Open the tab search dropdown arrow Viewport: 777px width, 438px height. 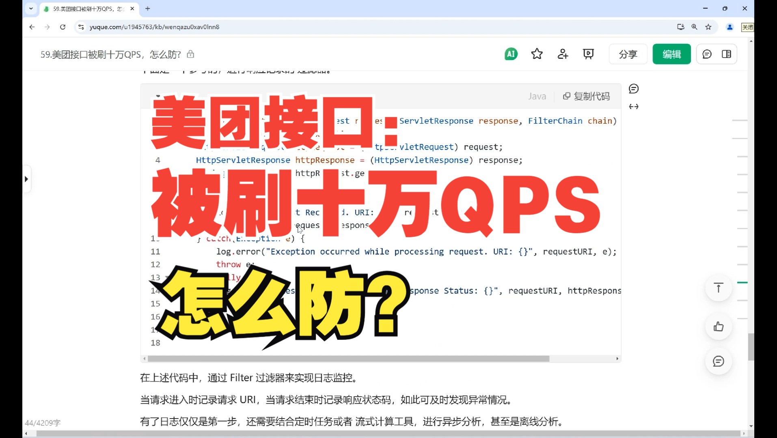click(31, 9)
